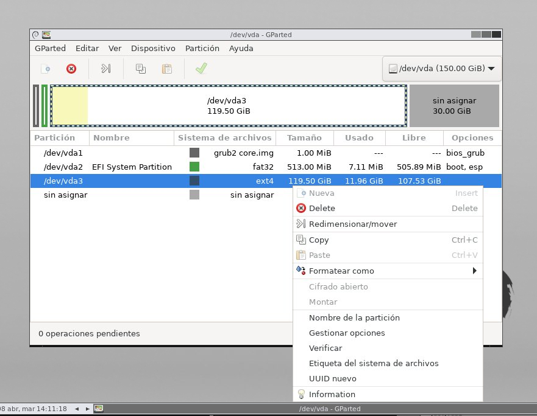Image resolution: width=537 pixels, height=416 pixels.
Task: Open the /dev/vda (150.00 GiB) device selector
Action: tap(441, 69)
